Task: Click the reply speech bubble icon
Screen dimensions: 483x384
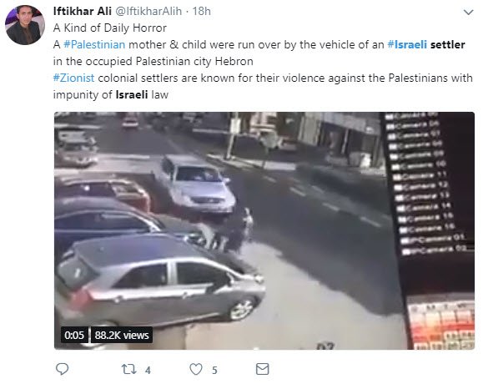Action: pos(62,369)
